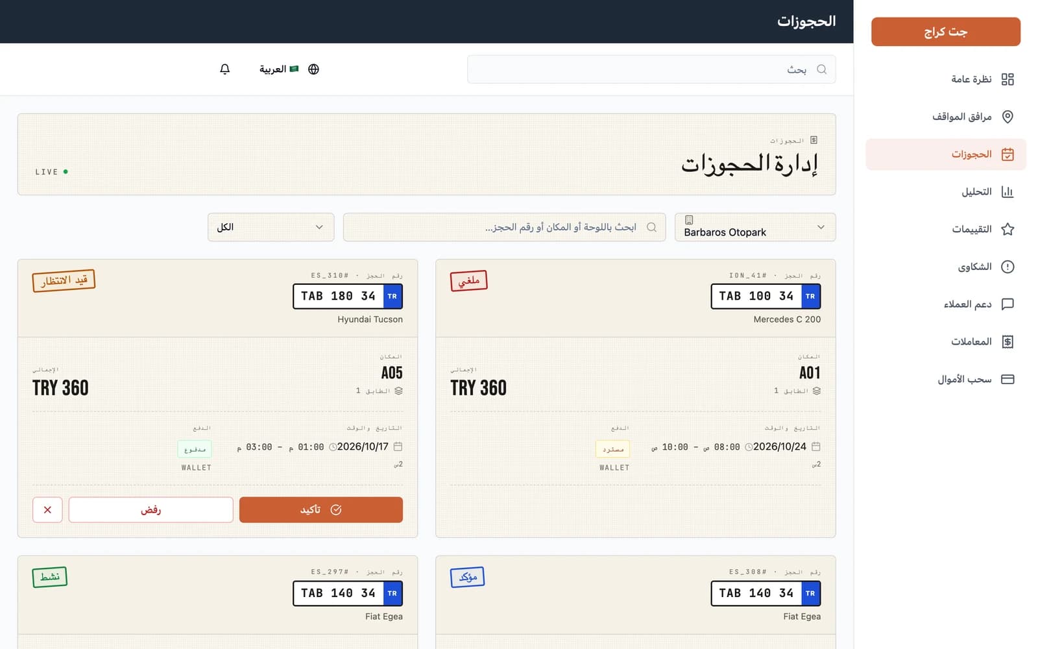Click calendar icon beside 2026/10/24 date
Image resolution: width=1038 pixels, height=649 pixels.
[x=816, y=447]
